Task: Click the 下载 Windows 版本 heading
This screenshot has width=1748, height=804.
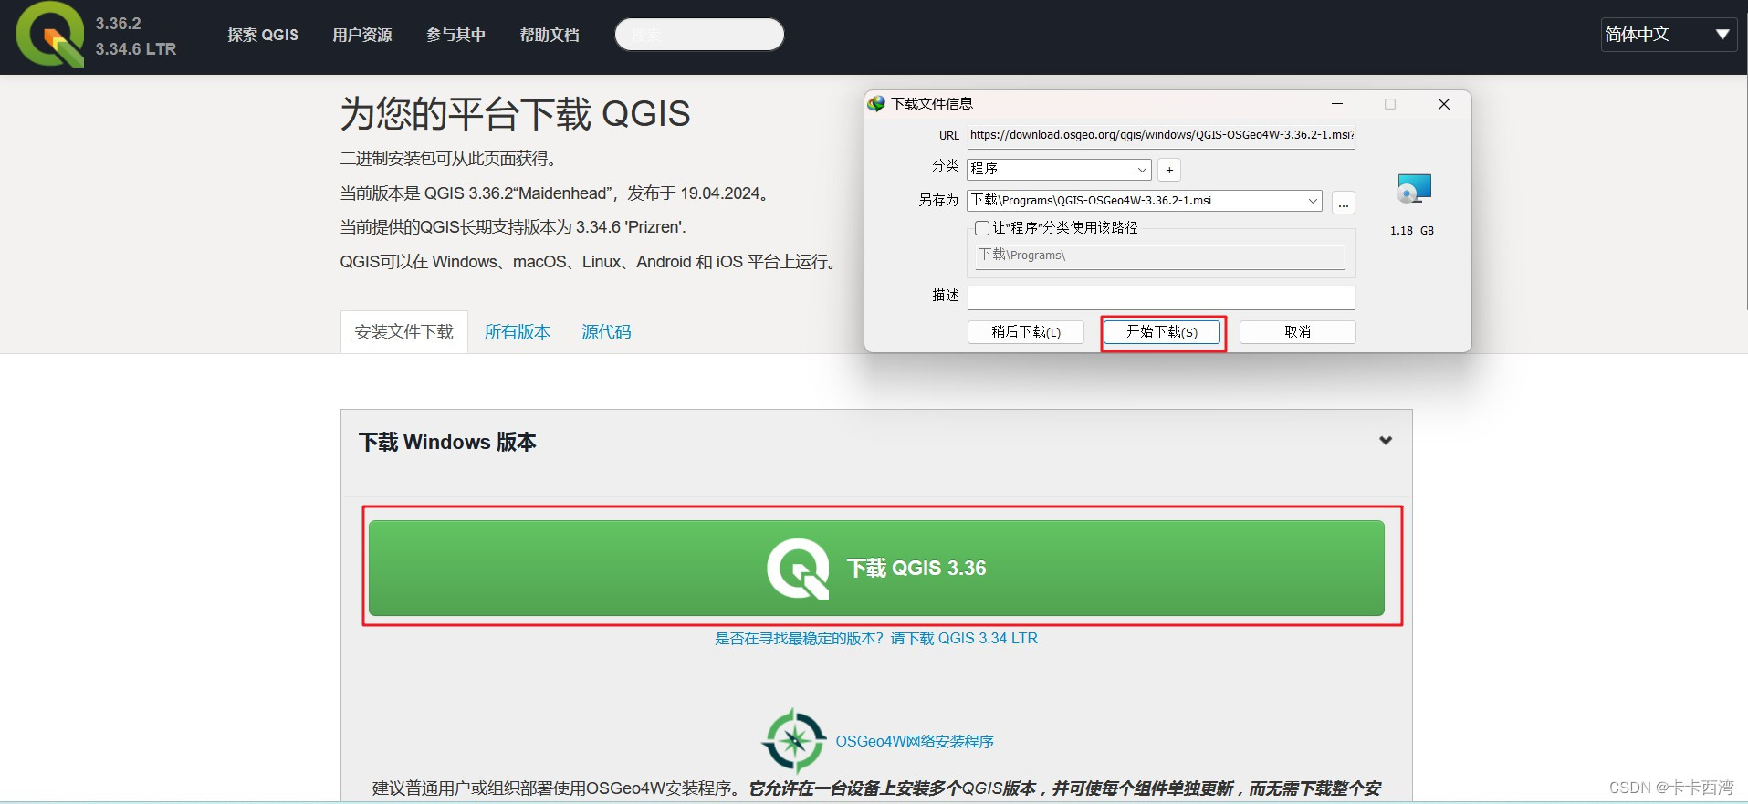Action: (447, 442)
